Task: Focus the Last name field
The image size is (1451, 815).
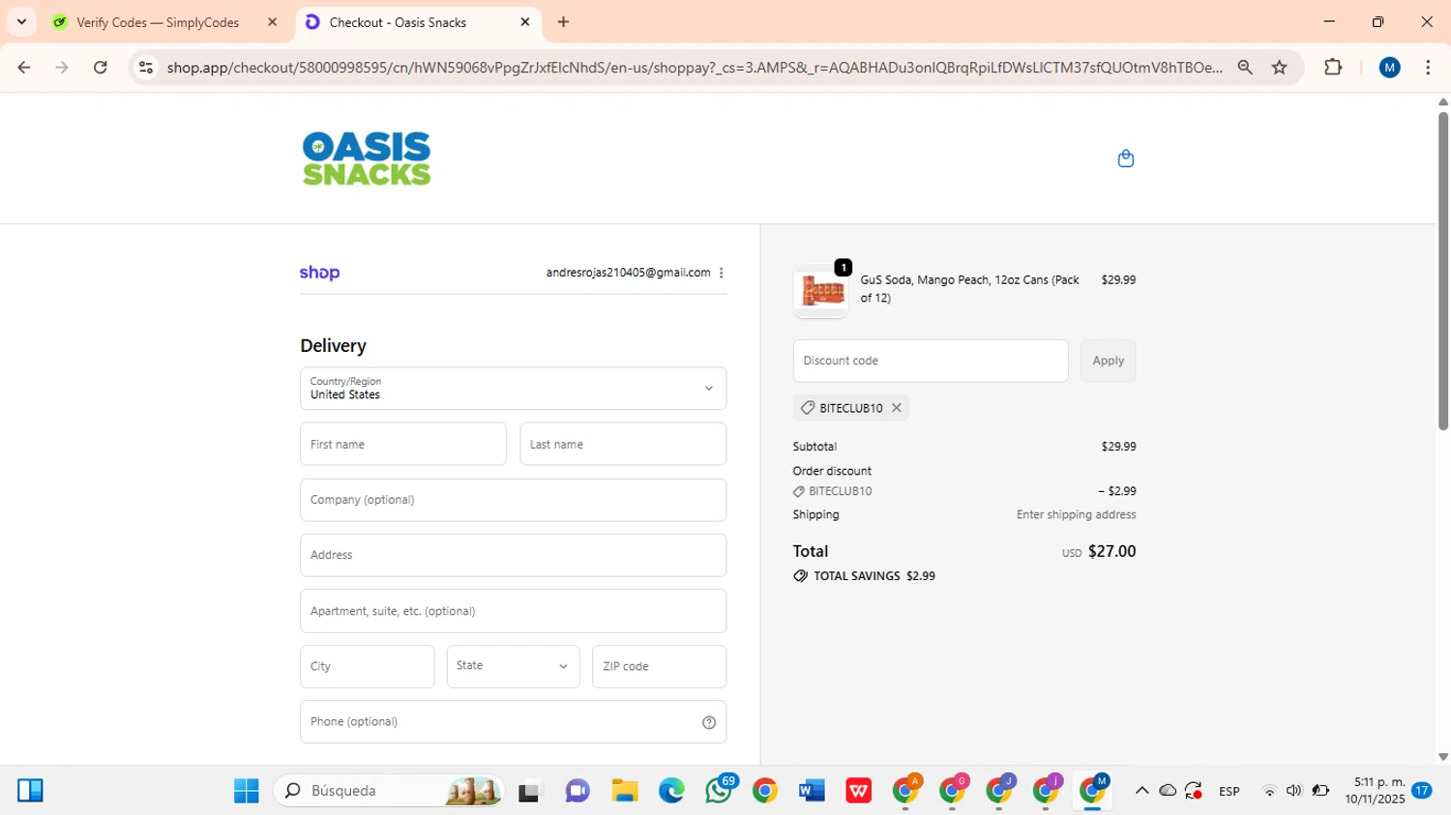Action: tap(623, 444)
